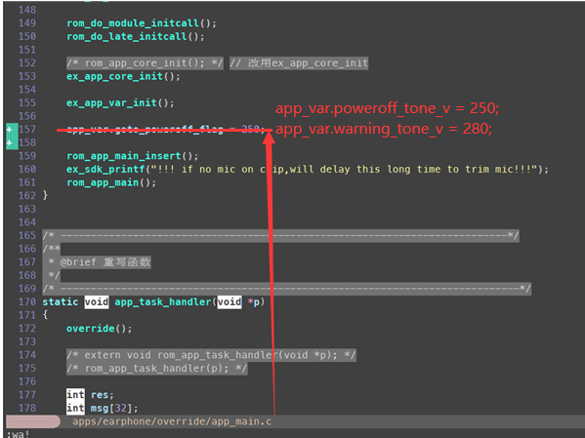Click the git diff plus marker on line 158
Image resolution: width=585 pixels, height=438 pixels.
coord(10,142)
